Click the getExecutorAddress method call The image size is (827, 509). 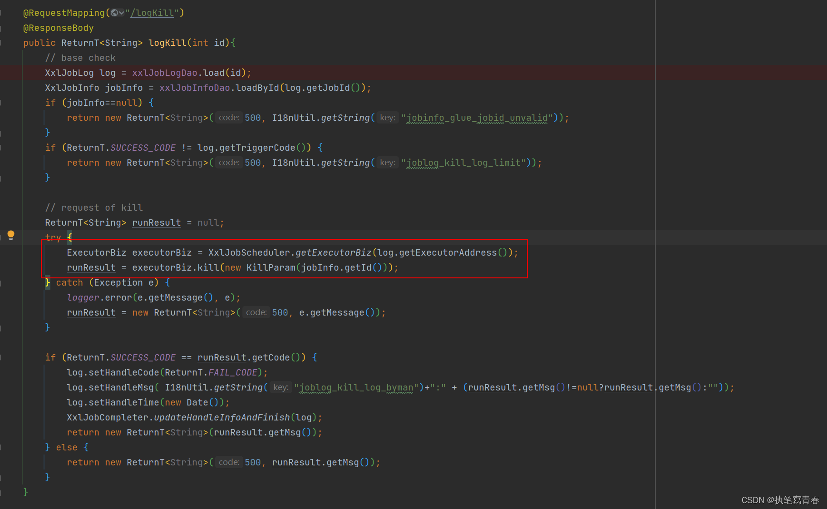point(448,252)
